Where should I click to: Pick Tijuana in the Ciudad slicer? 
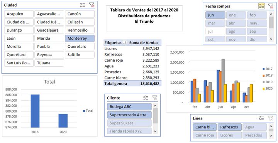pos(49,63)
